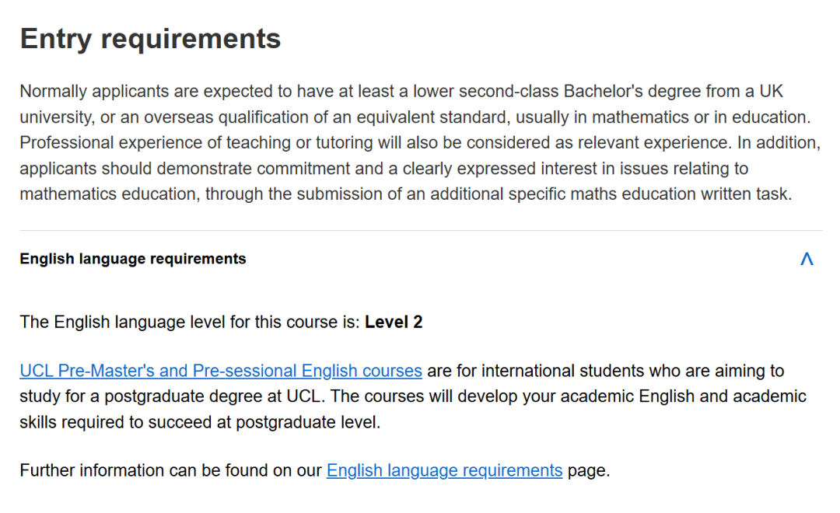The width and height of the screenshot is (840, 513).
Task: Click the "Entry requirements" heading
Action: (x=150, y=39)
